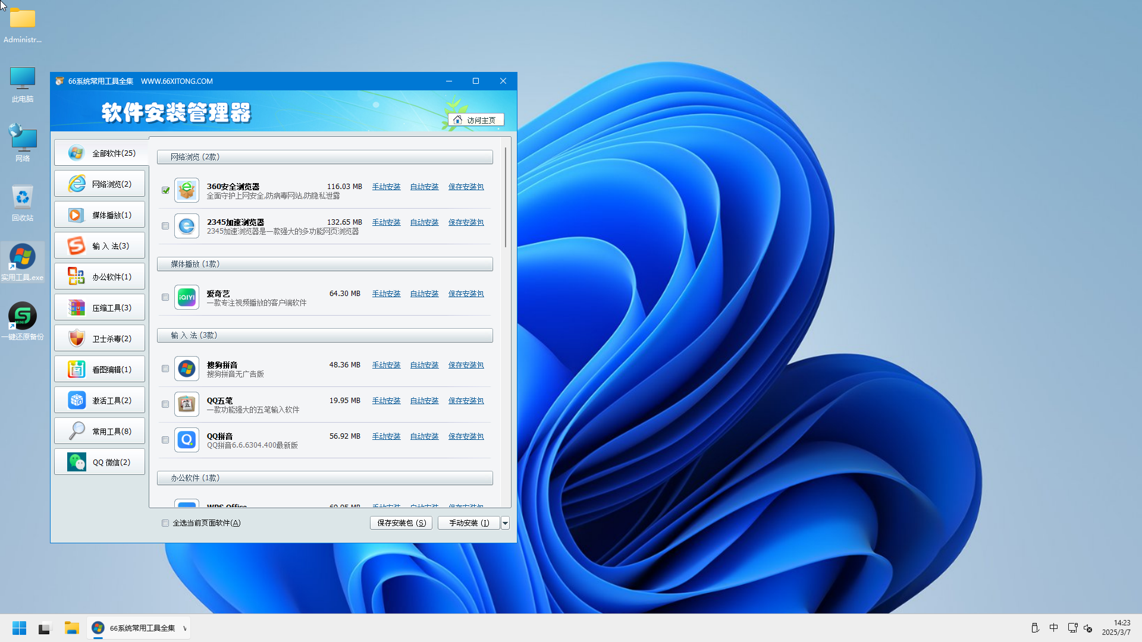Open 网络 desktop icon

(23, 143)
